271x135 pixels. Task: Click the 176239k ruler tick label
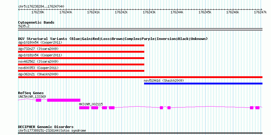(38, 12)
